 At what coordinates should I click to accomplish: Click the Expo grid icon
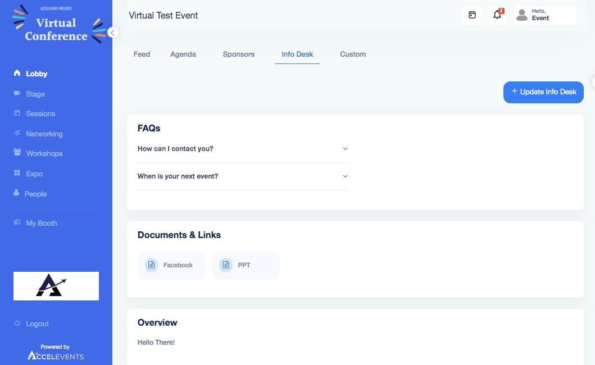(17, 174)
